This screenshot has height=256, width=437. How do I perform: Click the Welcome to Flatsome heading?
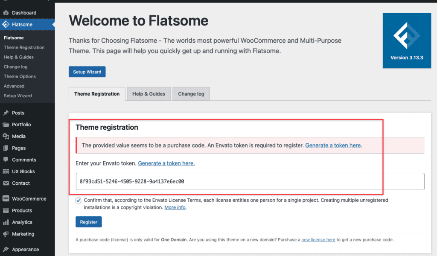pos(139,20)
